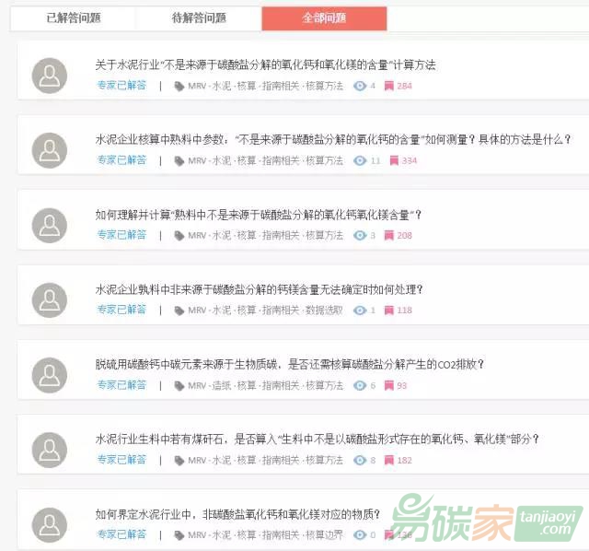Switch to the 待解答问题 tab

point(199,18)
